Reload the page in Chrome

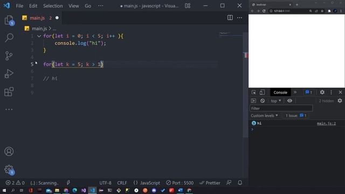click(264, 11)
